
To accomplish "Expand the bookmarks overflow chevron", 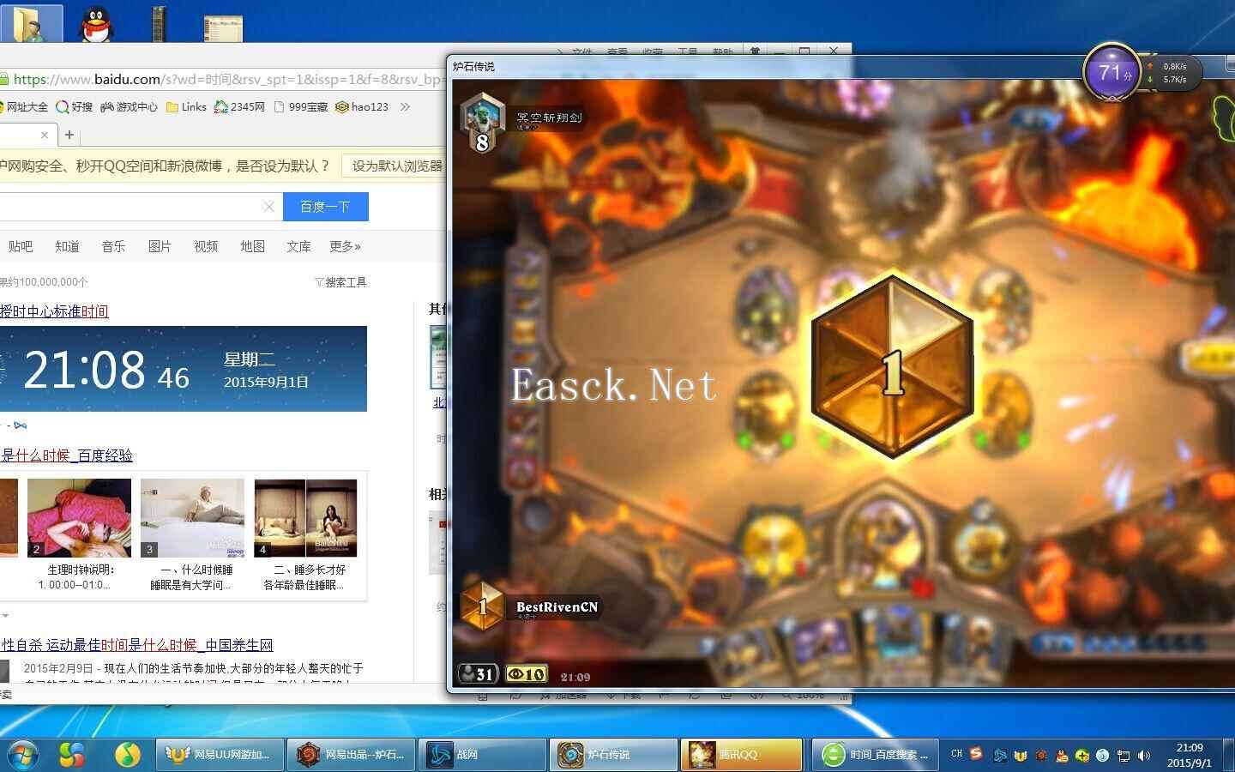I will (405, 107).
